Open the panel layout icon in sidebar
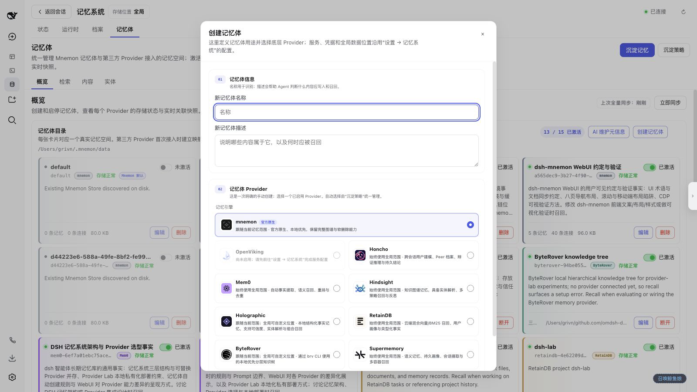This screenshot has width=697, height=392. pyautogui.click(x=12, y=57)
